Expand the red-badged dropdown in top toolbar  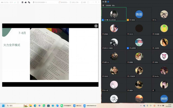pos(63,2)
